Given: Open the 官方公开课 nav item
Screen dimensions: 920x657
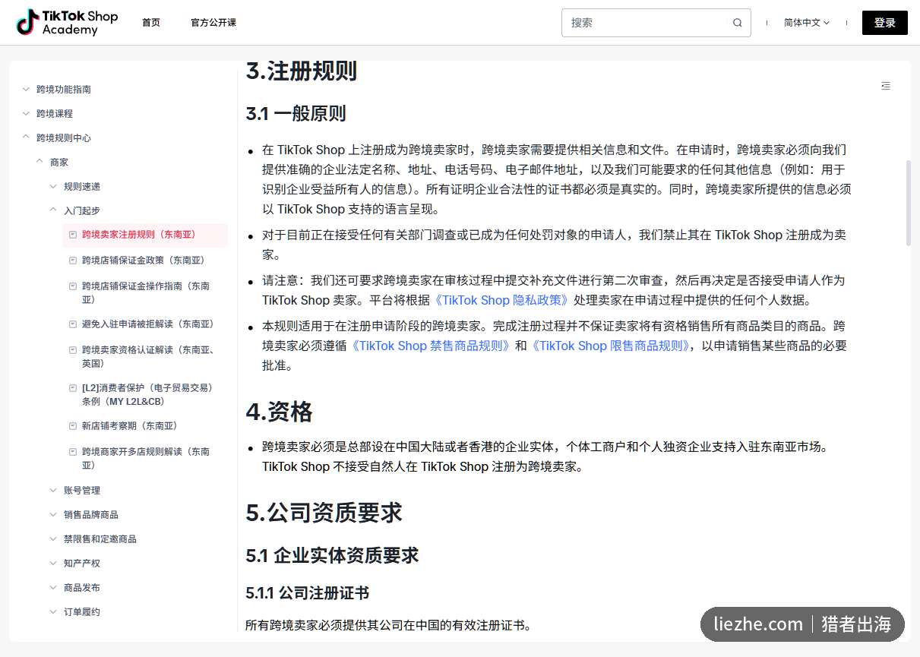Looking at the screenshot, I should (213, 23).
